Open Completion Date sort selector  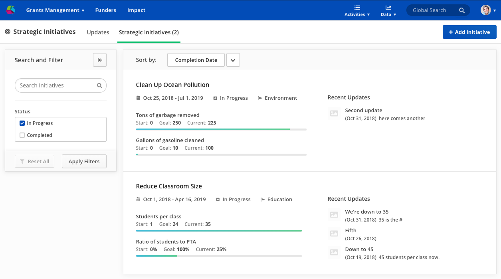[196, 60]
